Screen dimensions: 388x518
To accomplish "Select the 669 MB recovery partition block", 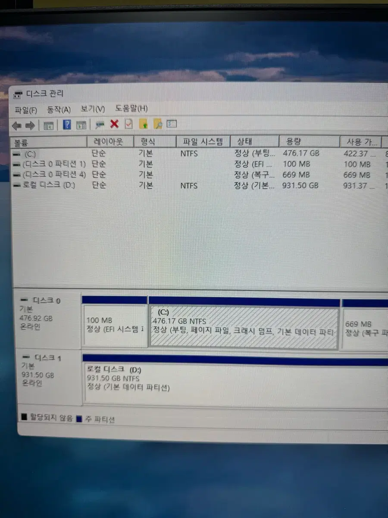I will pyautogui.click(x=365, y=328).
